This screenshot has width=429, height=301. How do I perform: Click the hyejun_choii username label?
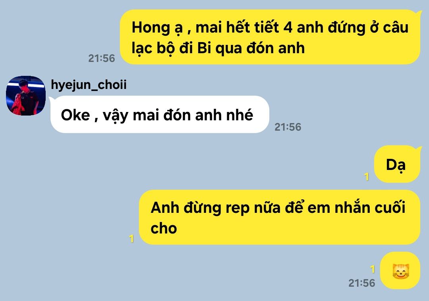pyautogui.click(x=89, y=85)
